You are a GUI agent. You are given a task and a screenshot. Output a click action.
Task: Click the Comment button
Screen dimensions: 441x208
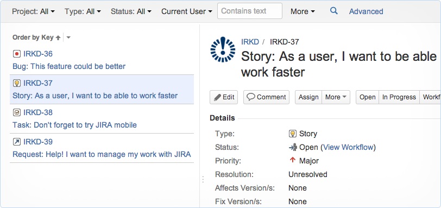click(266, 97)
